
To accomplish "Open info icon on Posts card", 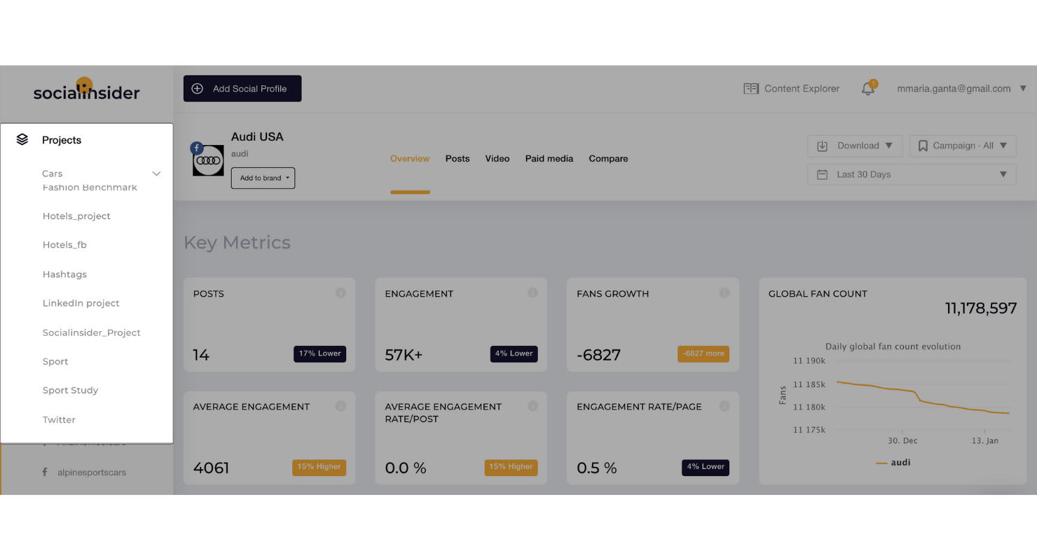I will pyautogui.click(x=341, y=293).
